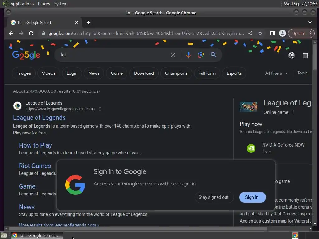Open the System menu

[x=61, y=4]
